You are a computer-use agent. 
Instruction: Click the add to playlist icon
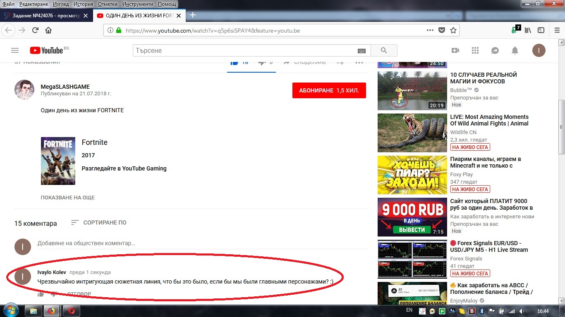click(340, 62)
